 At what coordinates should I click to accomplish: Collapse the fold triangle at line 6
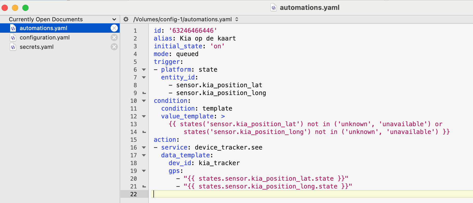point(144,70)
